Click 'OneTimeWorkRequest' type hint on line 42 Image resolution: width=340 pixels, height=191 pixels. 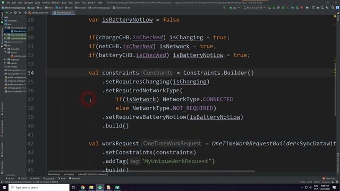click(172, 143)
